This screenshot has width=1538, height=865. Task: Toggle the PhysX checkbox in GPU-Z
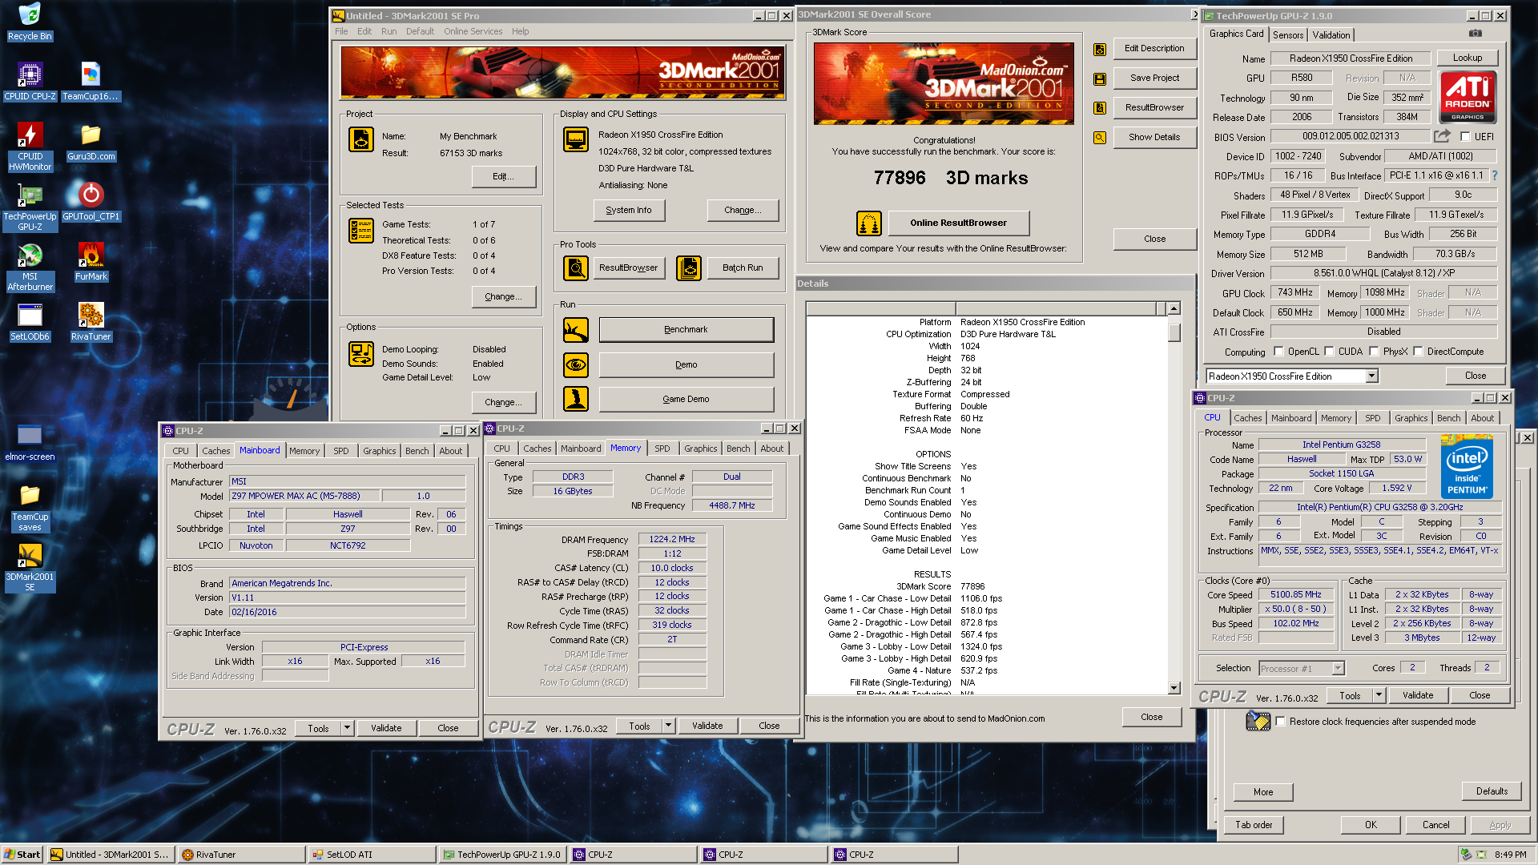pyautogui.click(x=1374, y=352)
